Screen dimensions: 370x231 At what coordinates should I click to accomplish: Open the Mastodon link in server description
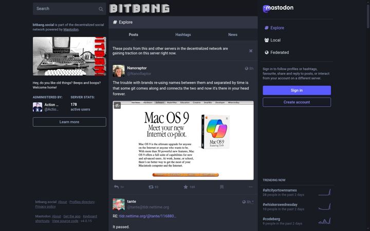coord(71,29)
